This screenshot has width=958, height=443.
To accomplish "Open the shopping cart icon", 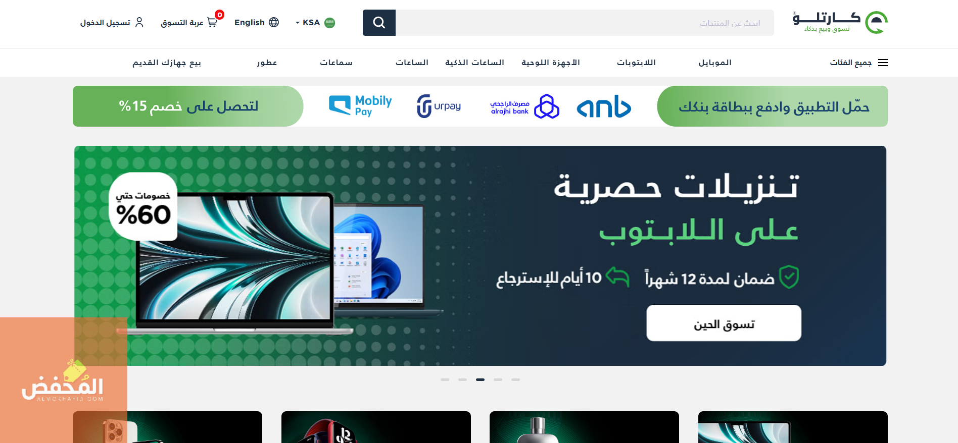I will point(212,22).
